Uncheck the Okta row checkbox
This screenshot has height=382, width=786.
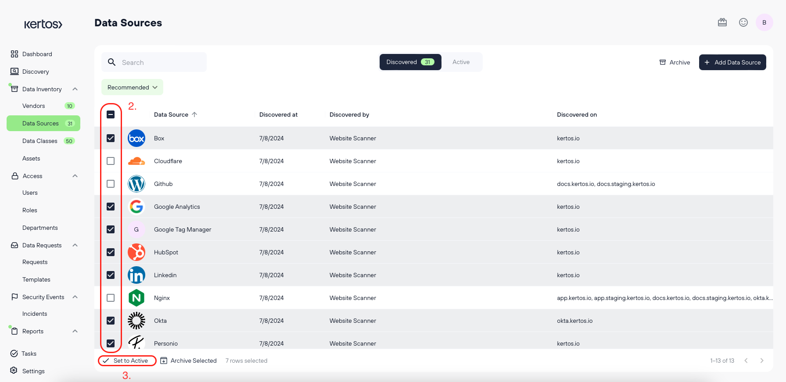coord(111,321)
